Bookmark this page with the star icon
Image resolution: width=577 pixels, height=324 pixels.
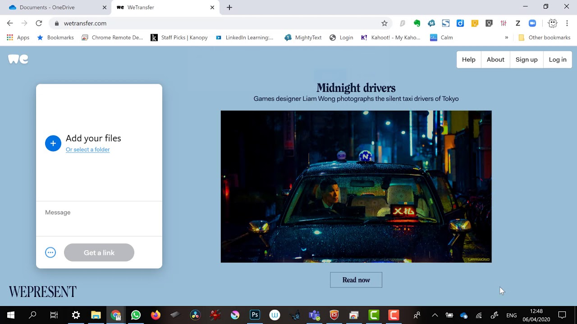point(384,23)
